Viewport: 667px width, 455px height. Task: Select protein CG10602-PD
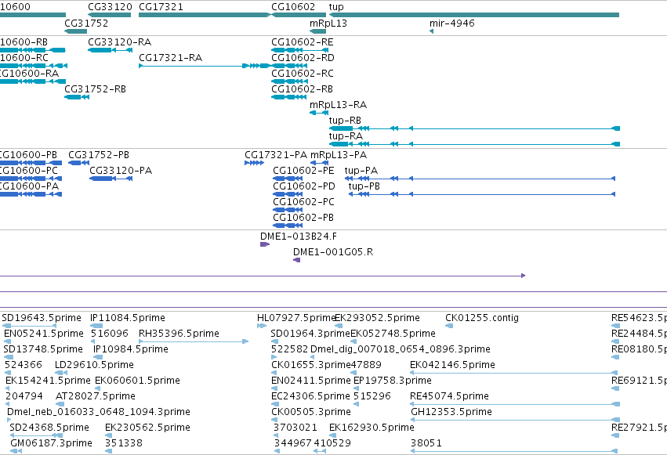pyautogui.click(x=304, y=186)
